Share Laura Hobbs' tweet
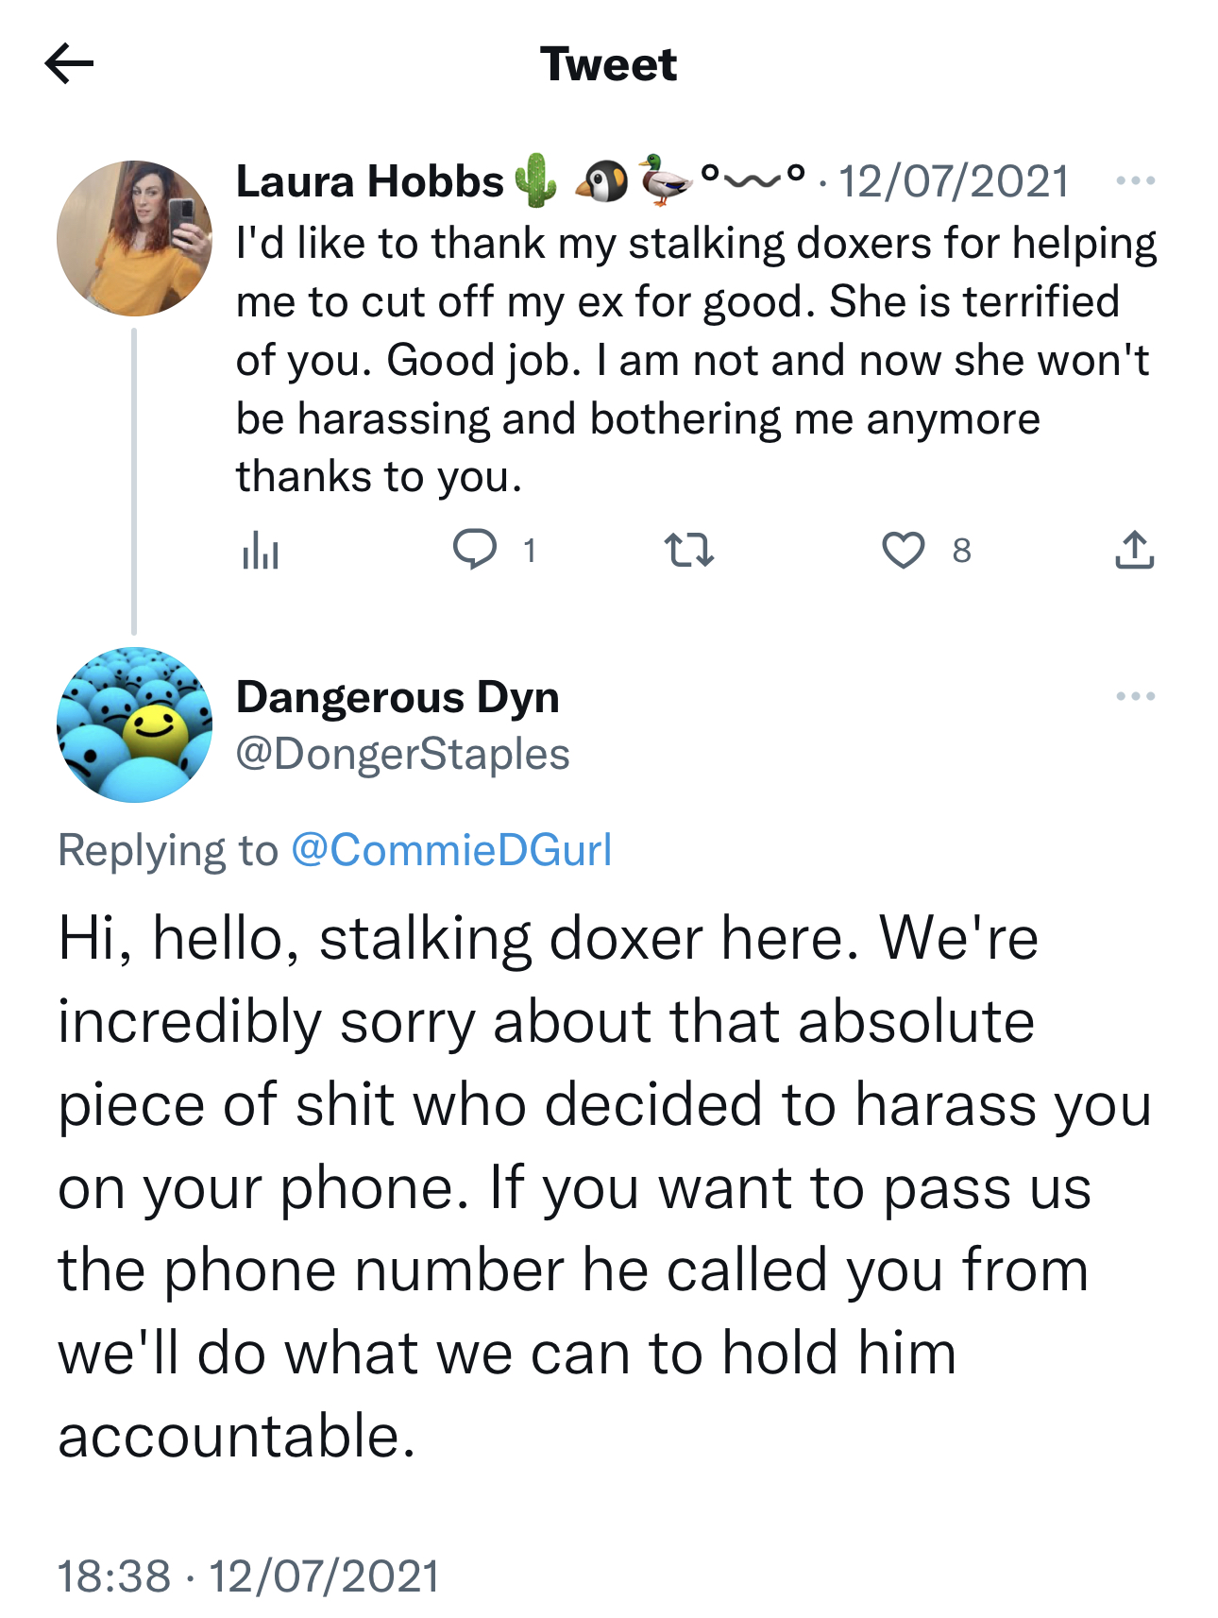The image size is (1218, 1618). tap(1134, 550)
